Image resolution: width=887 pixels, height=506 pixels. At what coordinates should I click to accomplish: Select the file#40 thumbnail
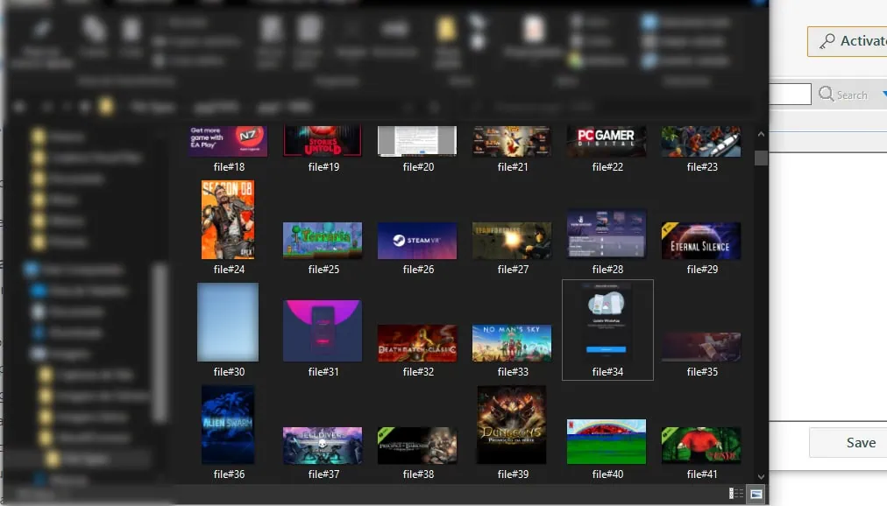(x=607, y=441)
